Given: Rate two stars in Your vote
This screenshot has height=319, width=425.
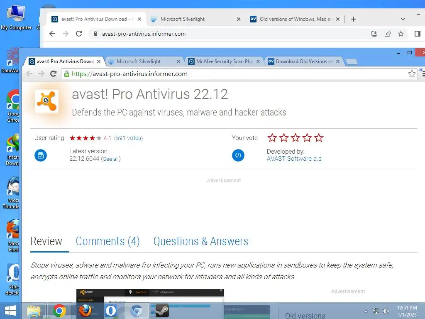Looking at the screenshot, I should click(x=284, y=138).
